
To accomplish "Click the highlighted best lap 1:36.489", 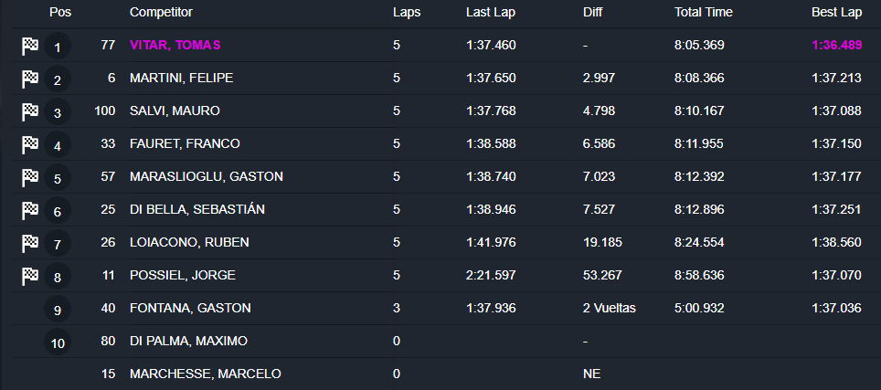I will (x=835, y=46).
